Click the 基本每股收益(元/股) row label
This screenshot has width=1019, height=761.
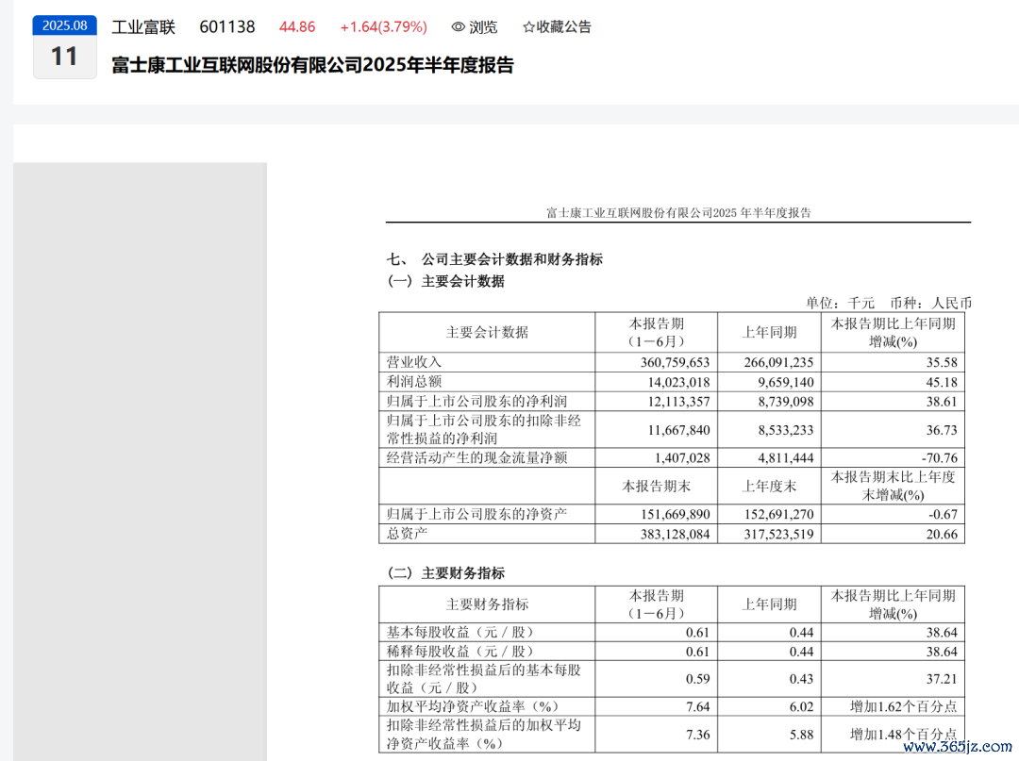point(460,633)
